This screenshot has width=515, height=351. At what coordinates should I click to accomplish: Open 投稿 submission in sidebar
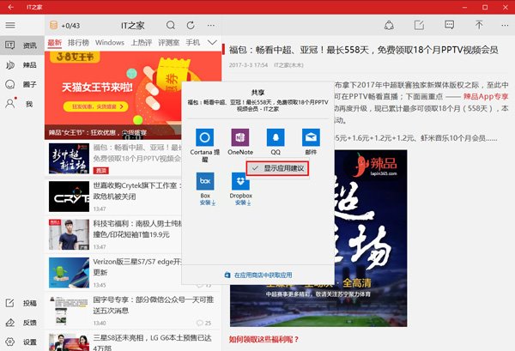[x=22, y=303]
